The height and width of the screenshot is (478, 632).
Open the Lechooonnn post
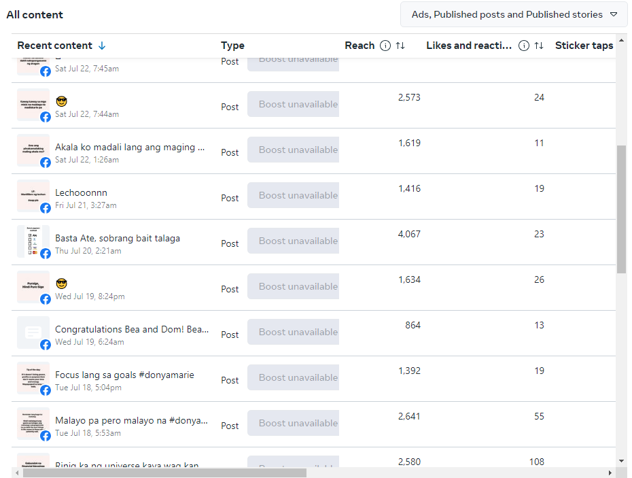pyautogui.click(x=81, y=192)
